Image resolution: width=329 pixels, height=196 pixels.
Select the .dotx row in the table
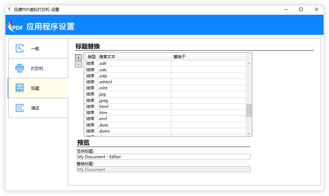166,125
